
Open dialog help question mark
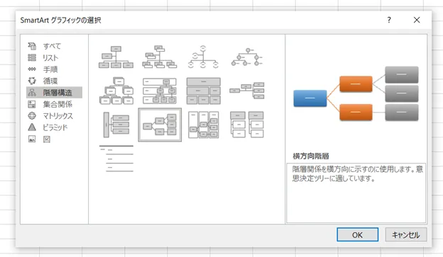[389, 20]
